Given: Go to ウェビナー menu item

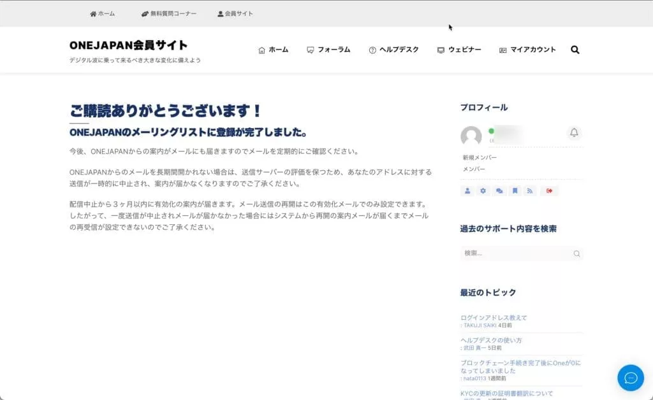Looking at the screenshot, I should (459, 50).
